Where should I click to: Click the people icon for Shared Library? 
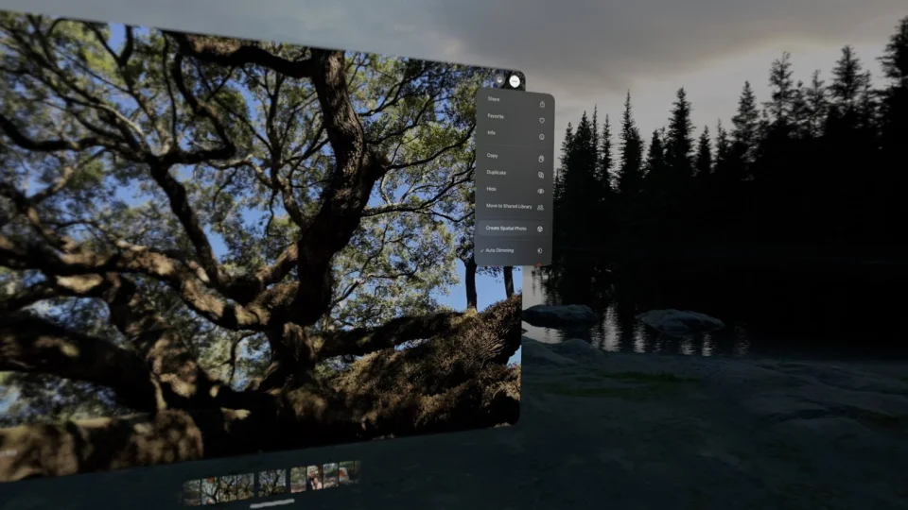[540, 206]
